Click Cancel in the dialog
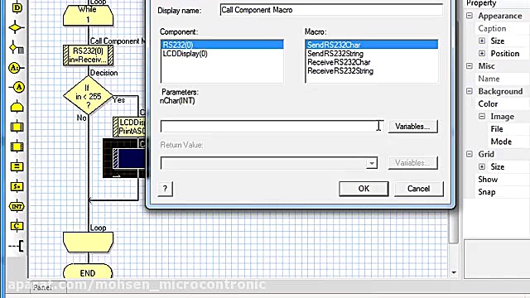 (x=418, y=189)
